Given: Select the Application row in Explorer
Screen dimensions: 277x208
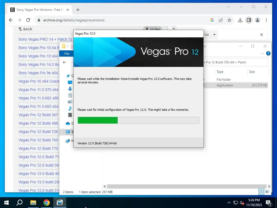Looking at the screenshot, I should click(236, 85).
